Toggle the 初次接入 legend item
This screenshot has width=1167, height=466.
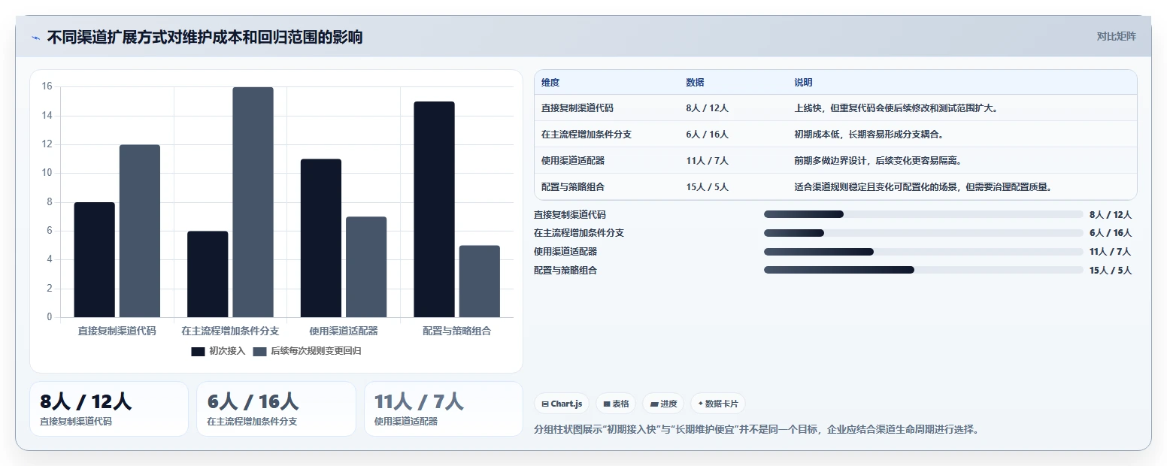(x=218, y=351)
